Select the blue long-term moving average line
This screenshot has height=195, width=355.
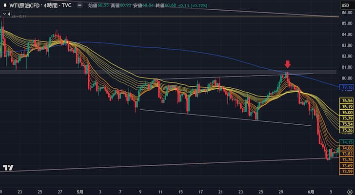[195, 51]
